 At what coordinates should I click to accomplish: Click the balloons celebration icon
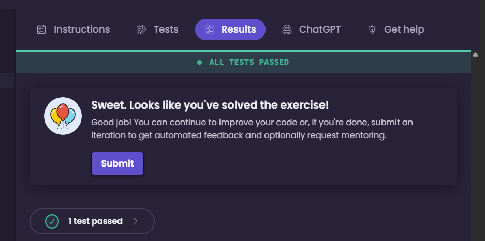click(x=63, y=116)
